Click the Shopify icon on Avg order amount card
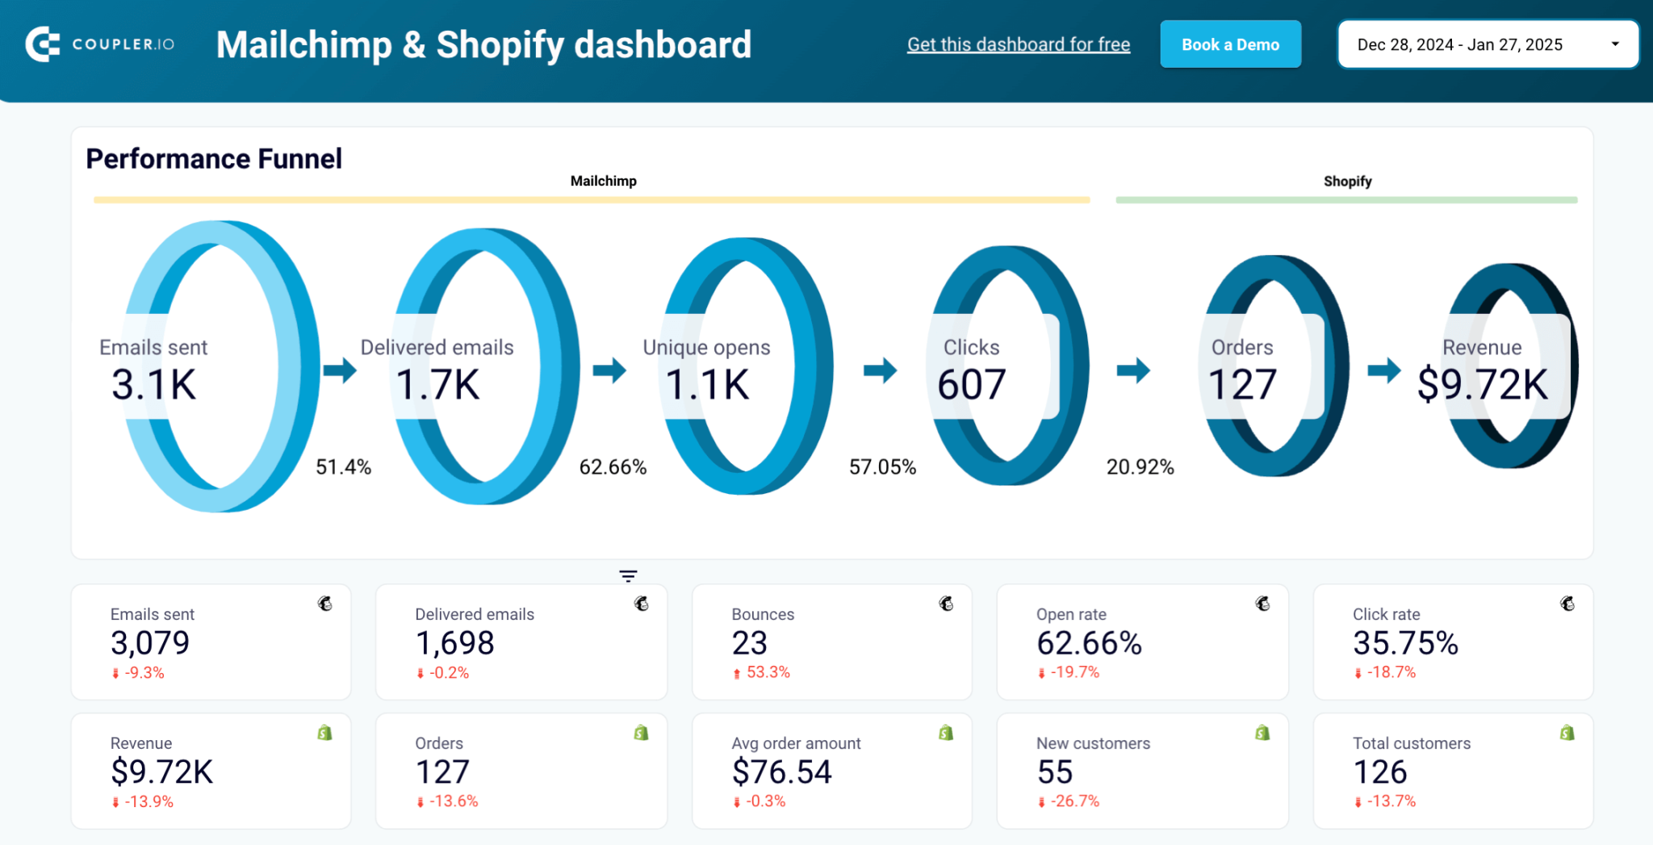The image size is (1653, 845). [x=945, y=733]
